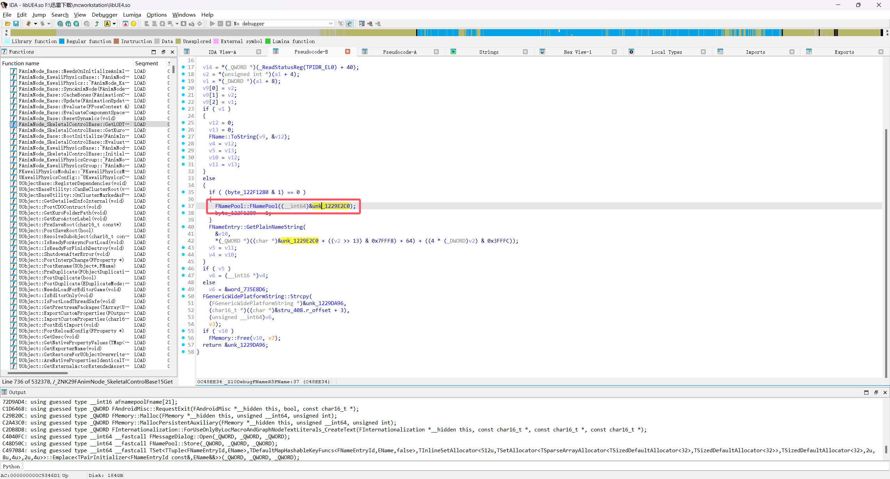Expand the forward-navigation history dropdown arrow
Viewport: 890px width, 479px height.
coord(49,24)
